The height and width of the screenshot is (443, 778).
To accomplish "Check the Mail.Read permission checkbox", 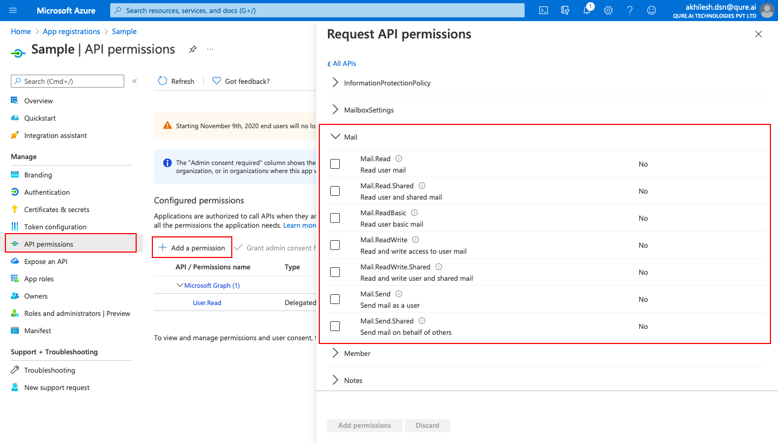I will (335, 164).
